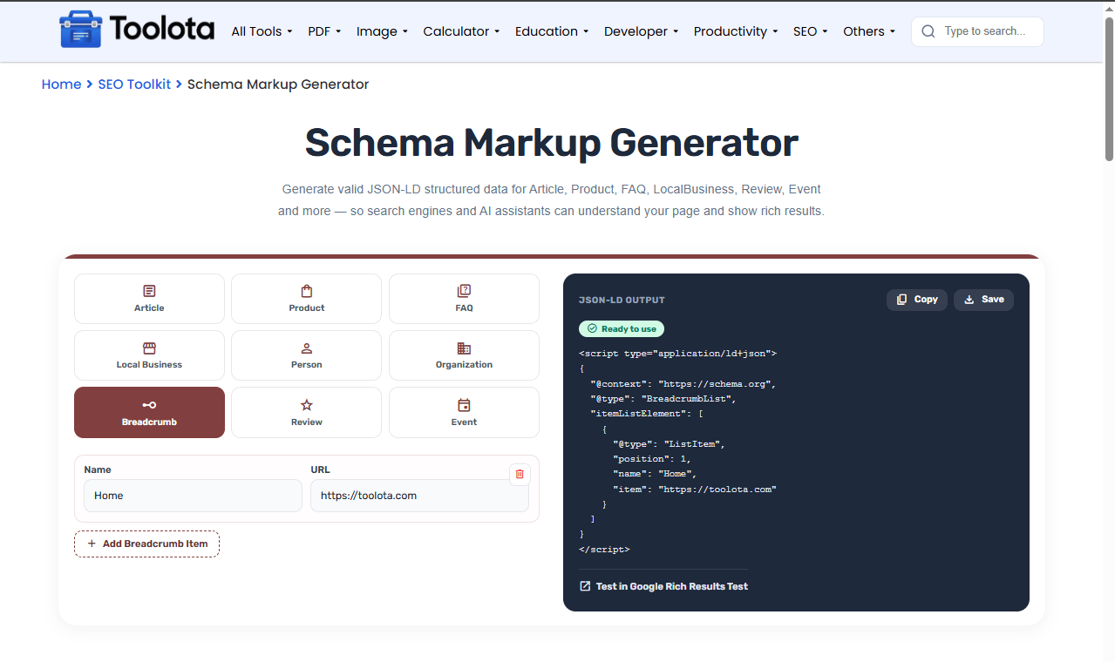Open the Productivity dropdown menu
The height and width of the screenshot is (662, 1115).
[x=736, y=31]
